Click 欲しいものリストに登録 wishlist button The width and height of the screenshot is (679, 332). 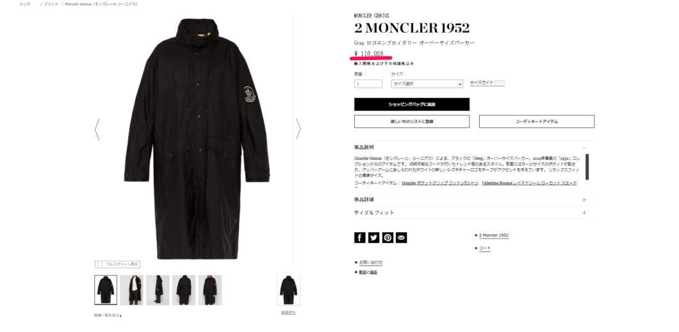tap(411, 122)
